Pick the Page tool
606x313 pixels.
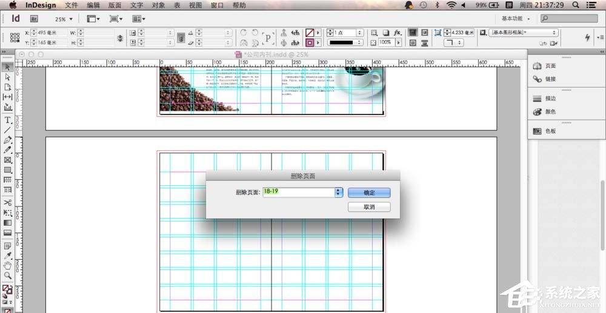point(8,87)
